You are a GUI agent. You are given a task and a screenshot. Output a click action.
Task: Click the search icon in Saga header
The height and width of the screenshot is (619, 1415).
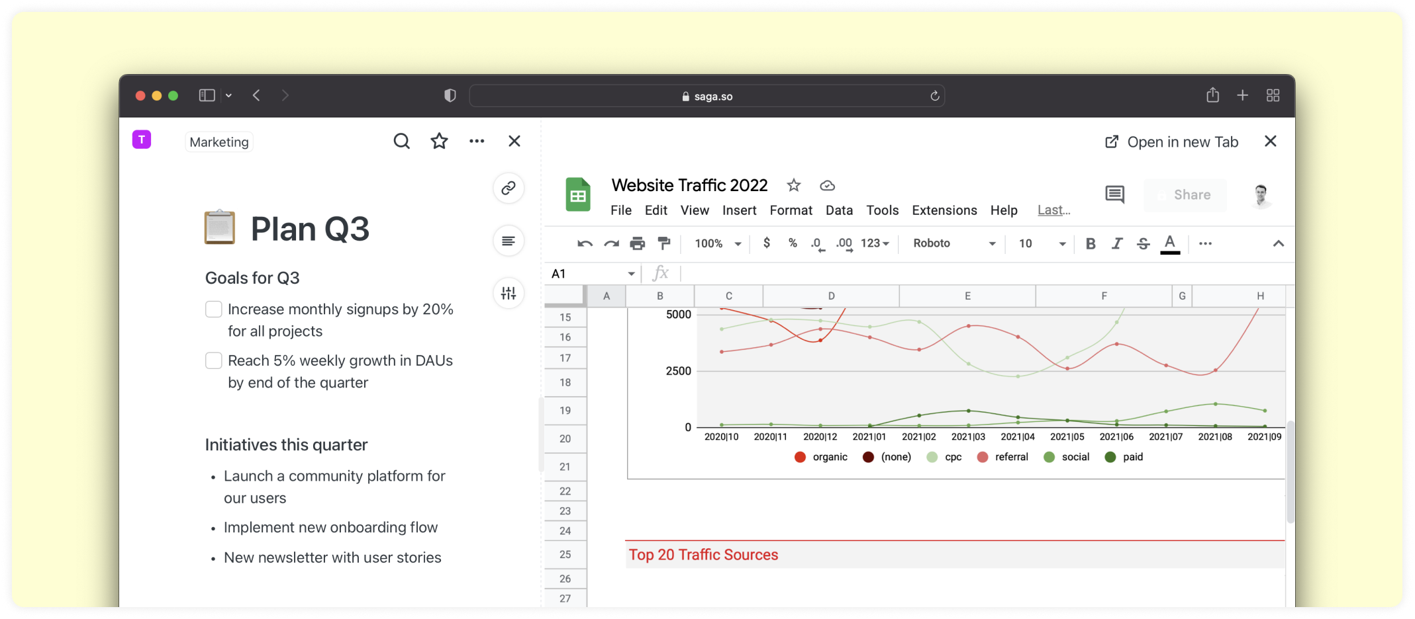(x=401, y=141)
